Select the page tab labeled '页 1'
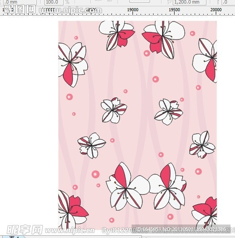 [x=13, y=237]
